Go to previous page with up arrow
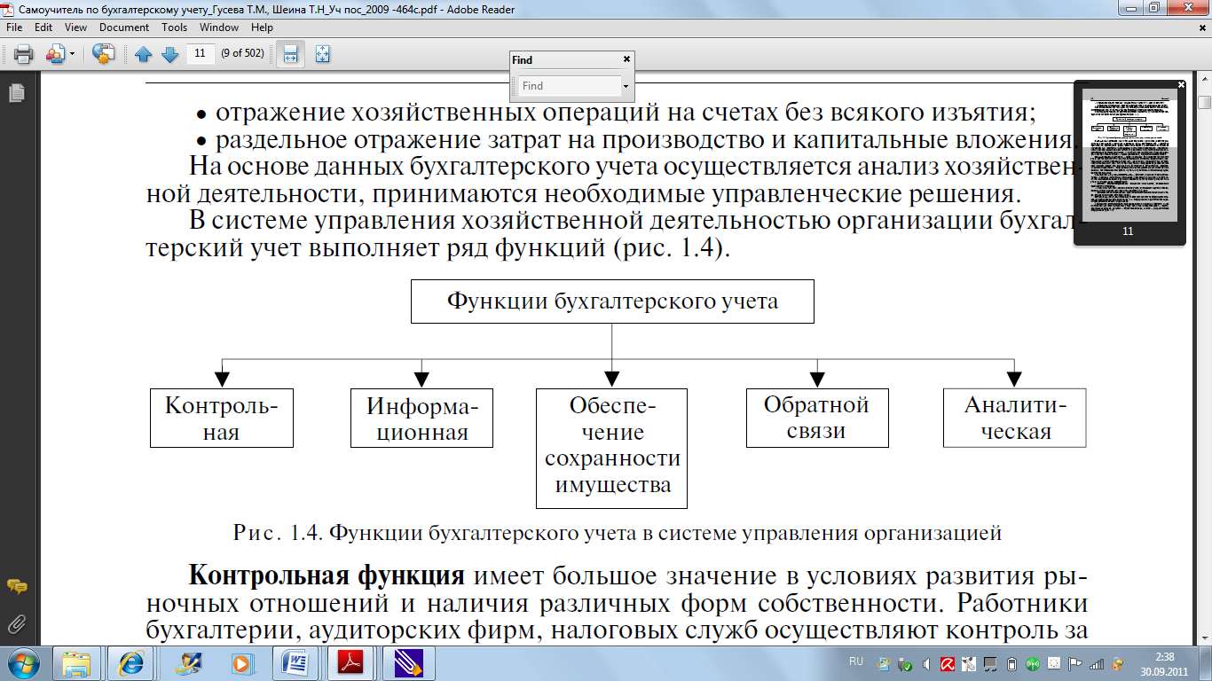Image resolution: width=1212 pixels, height=681 pixels. pyautogui.click(x=143, y=54)
